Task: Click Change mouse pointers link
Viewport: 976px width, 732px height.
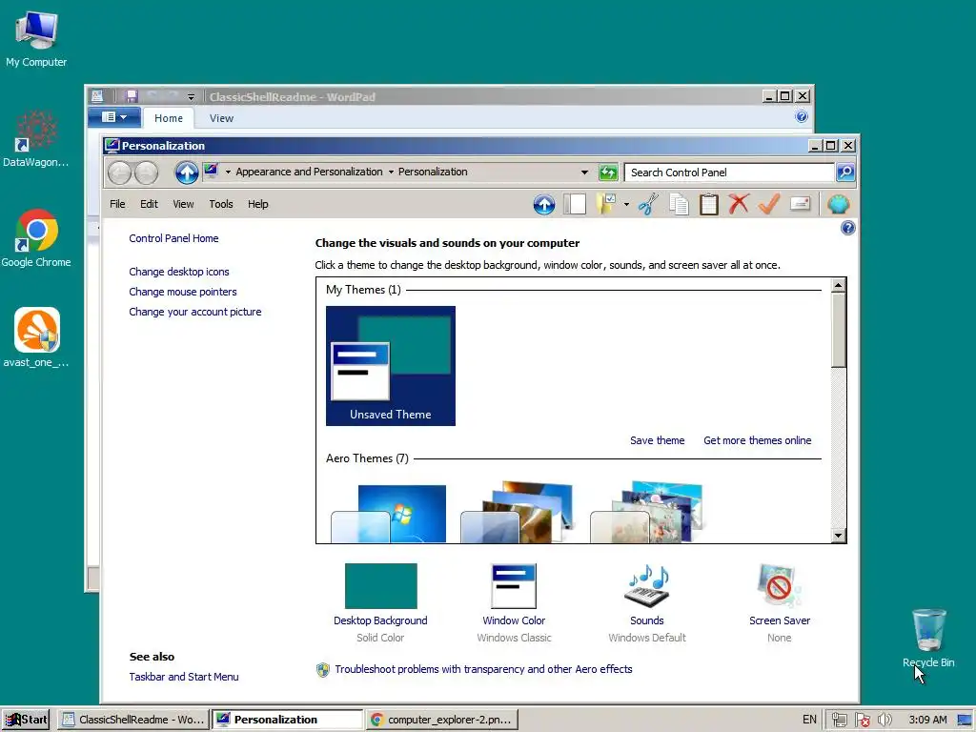Action: click(183, 292)
